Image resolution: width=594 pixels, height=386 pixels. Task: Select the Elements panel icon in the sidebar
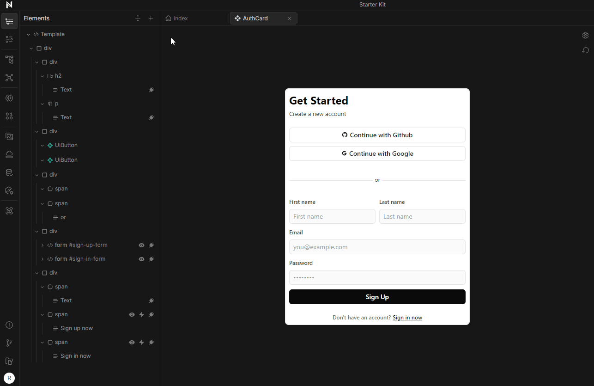pos(9,21)
